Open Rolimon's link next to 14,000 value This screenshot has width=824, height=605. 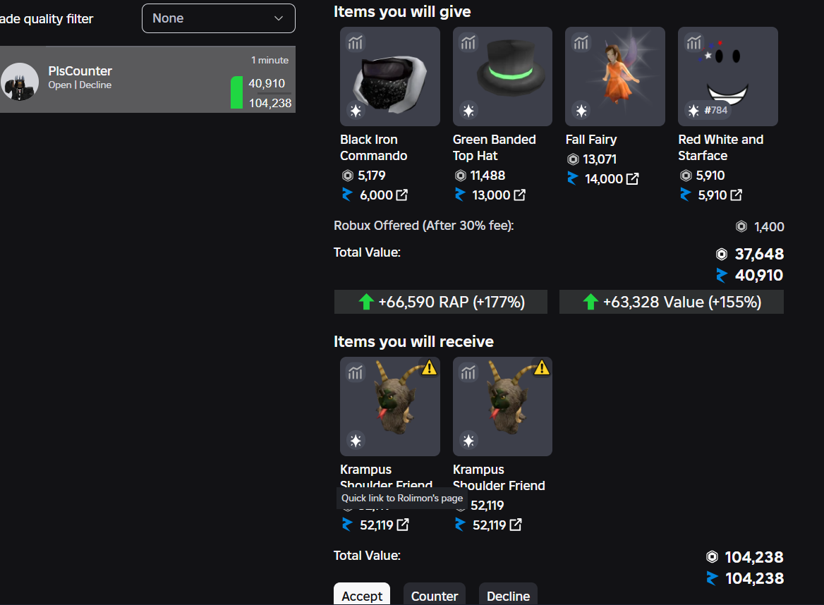click(633, 179)
